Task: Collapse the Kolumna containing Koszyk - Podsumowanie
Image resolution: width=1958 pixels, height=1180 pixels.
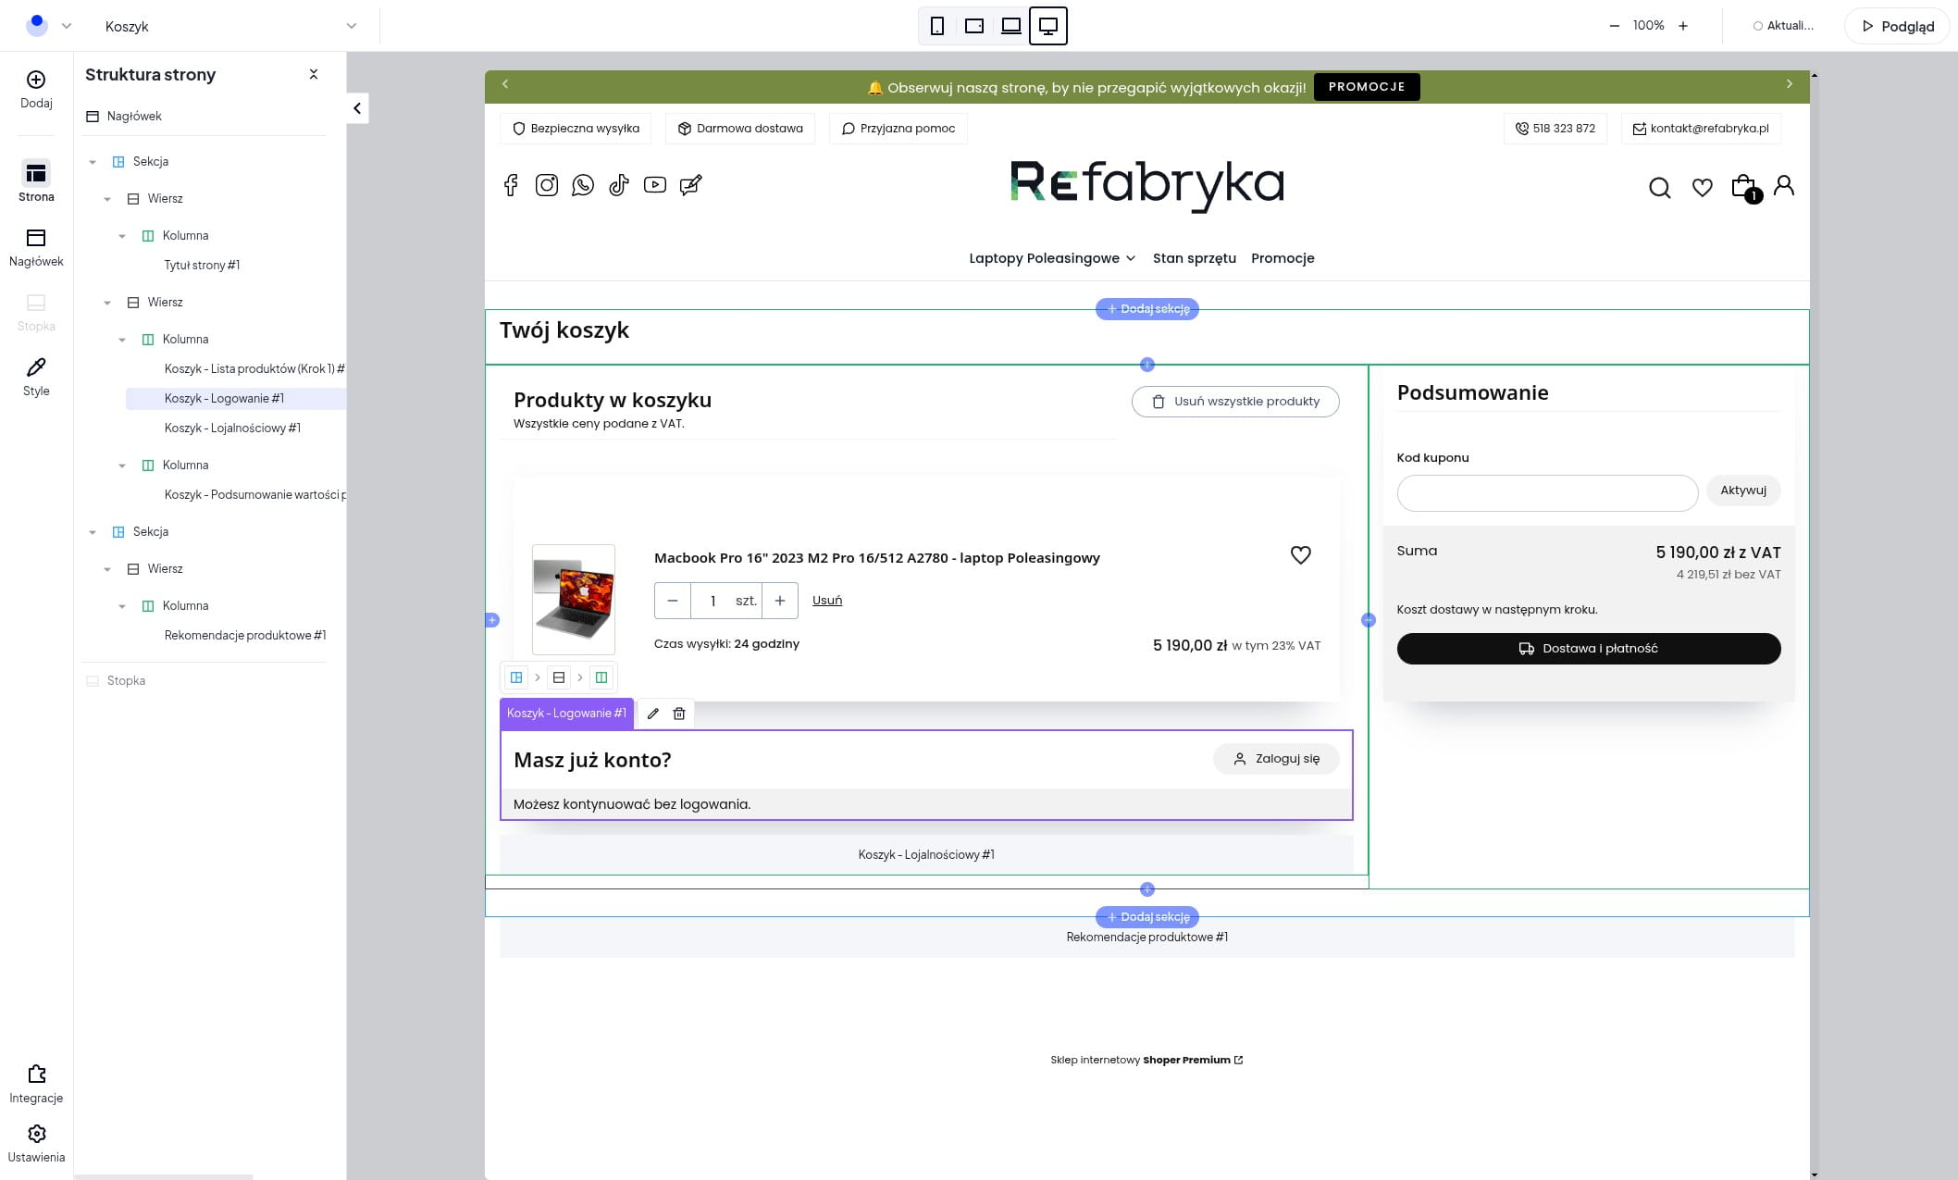Action: (122, 466)
